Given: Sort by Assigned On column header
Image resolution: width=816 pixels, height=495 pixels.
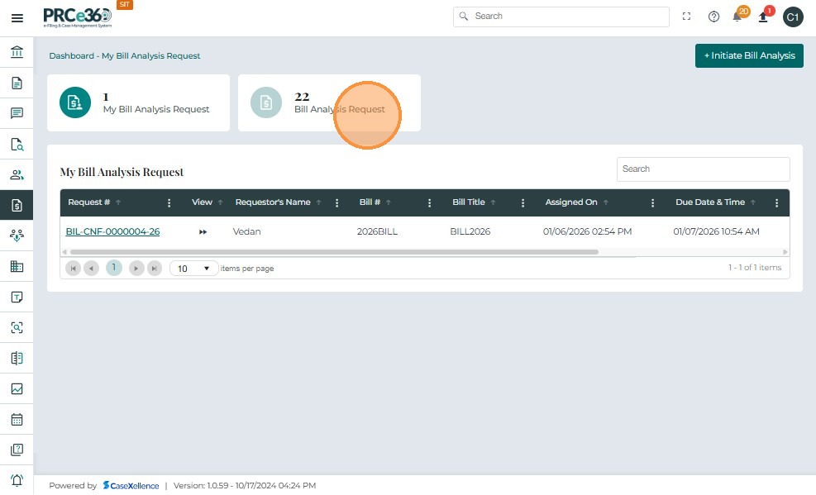Looking at the screenshot, I should [571, 202].
